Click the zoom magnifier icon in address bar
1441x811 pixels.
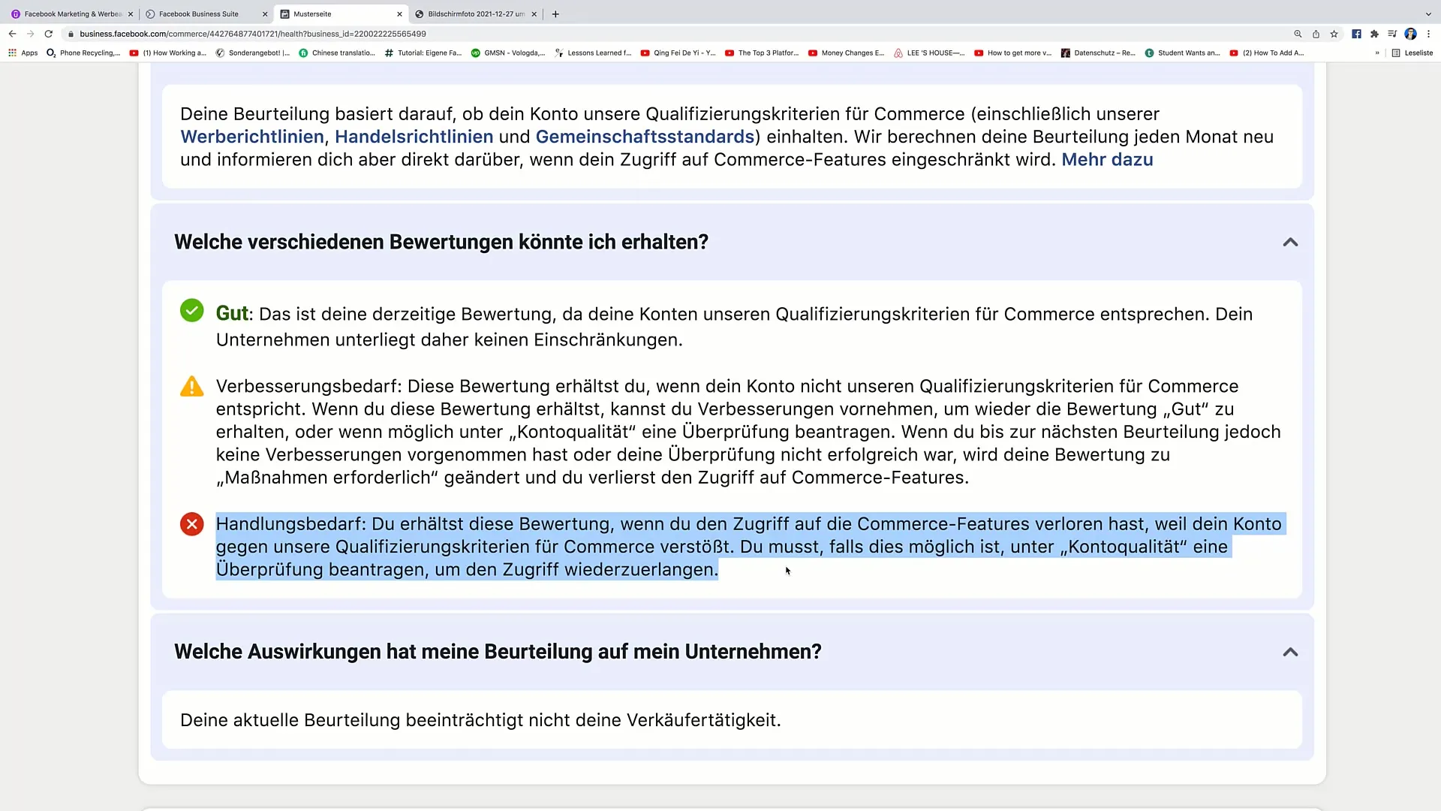click(1298, 34)
